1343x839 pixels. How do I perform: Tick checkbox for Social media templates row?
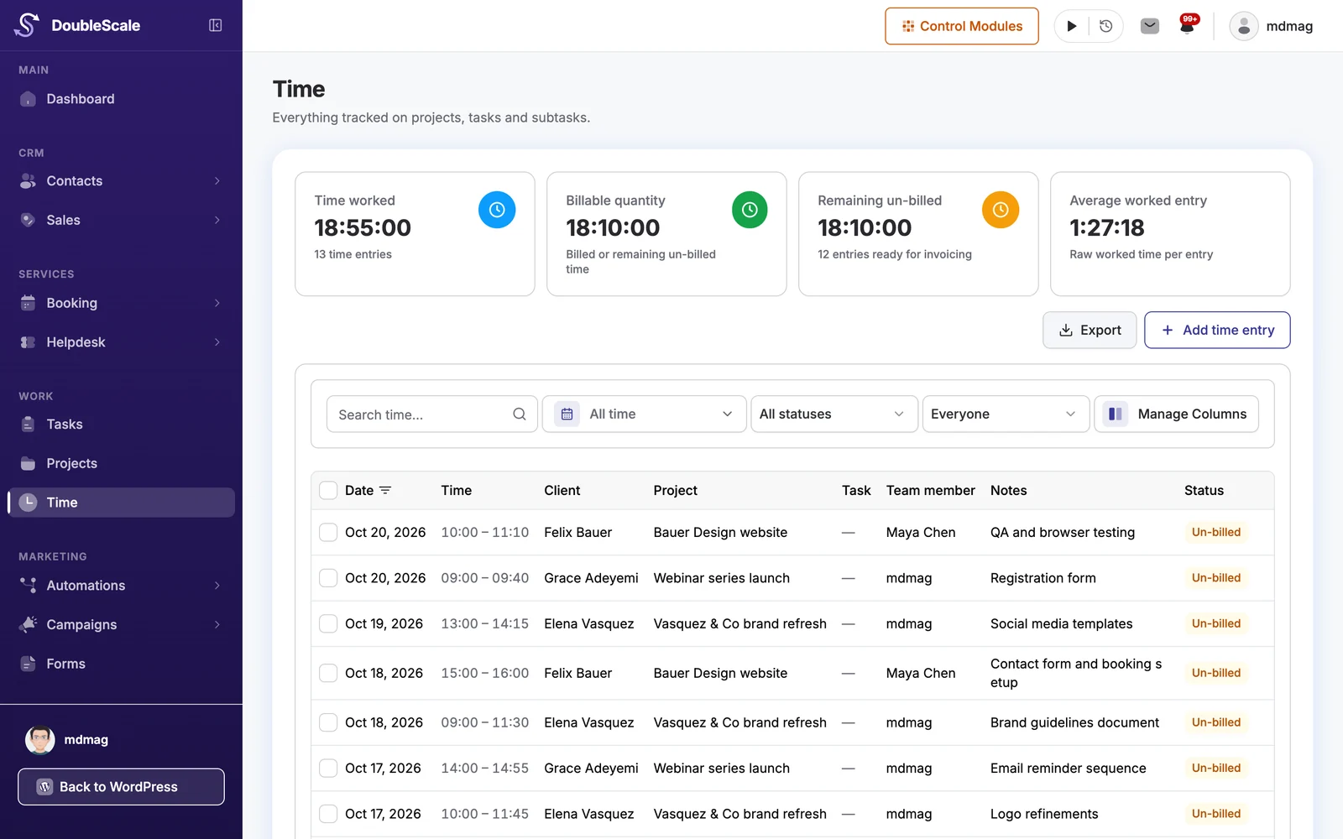(x=328, y=624)
